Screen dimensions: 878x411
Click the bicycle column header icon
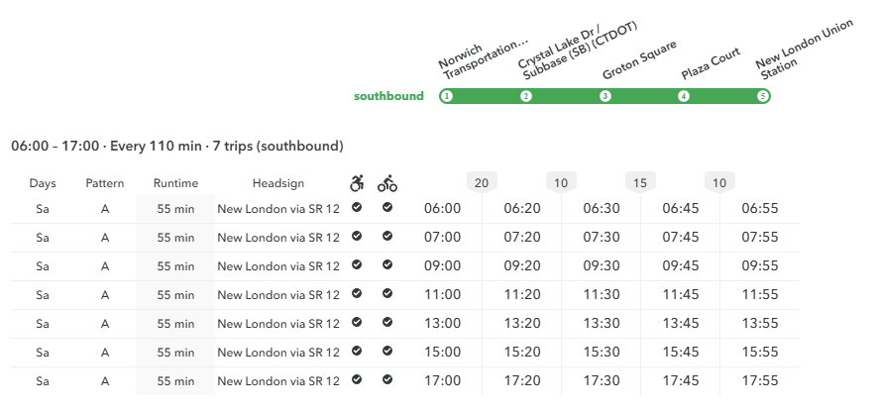tap(386, 183)
